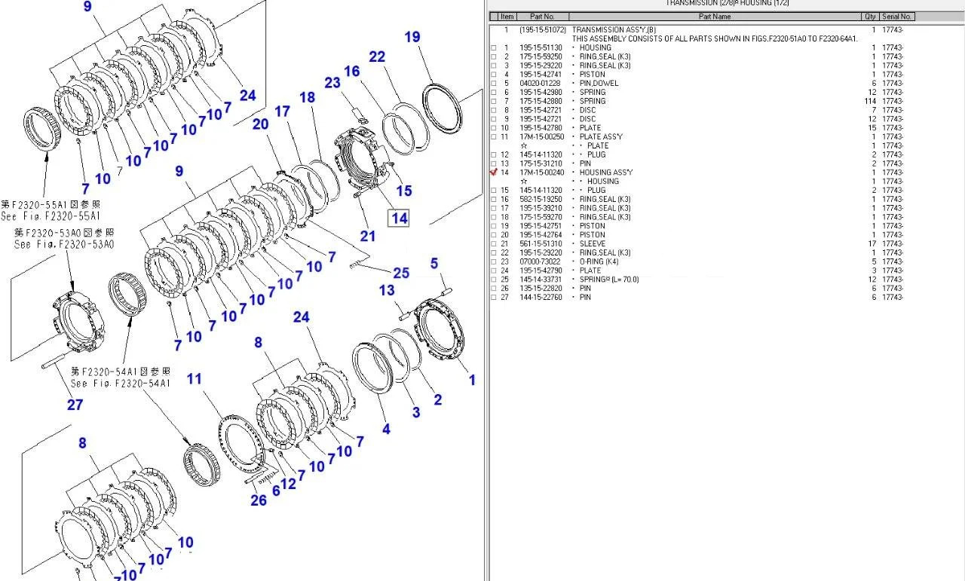965x581 pixels.
Task: Click the Part Name column header
Action: click(x=715, y=17)
